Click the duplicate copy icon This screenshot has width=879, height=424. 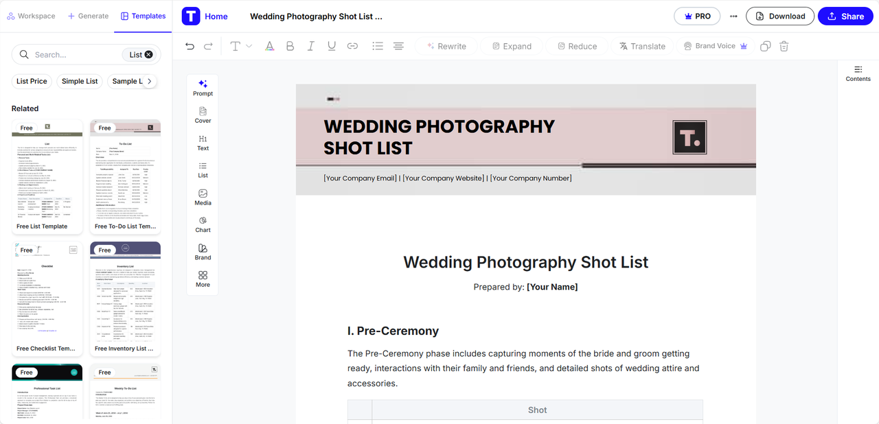(765, 46)
